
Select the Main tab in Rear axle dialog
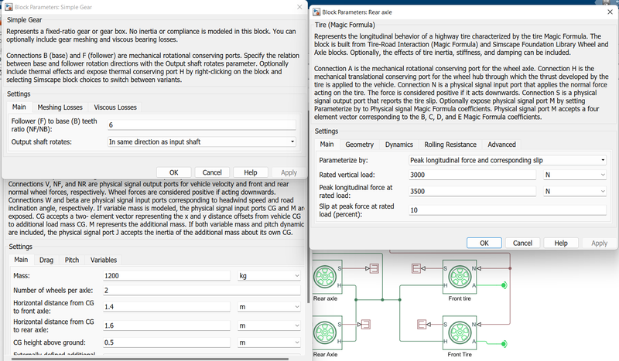point(327,144)
